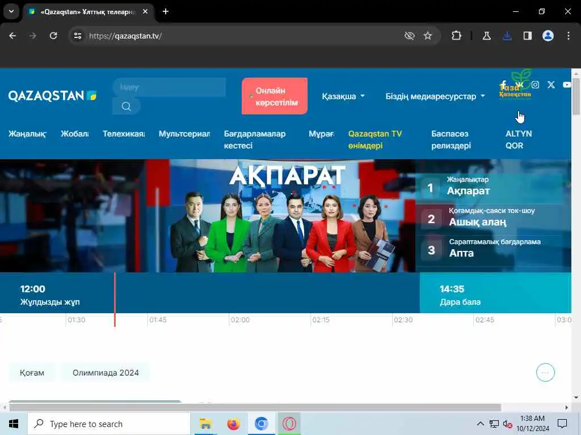Click the 02:00 timeline mark
This screenshot has height=435, width=581.
click(240, 320)
